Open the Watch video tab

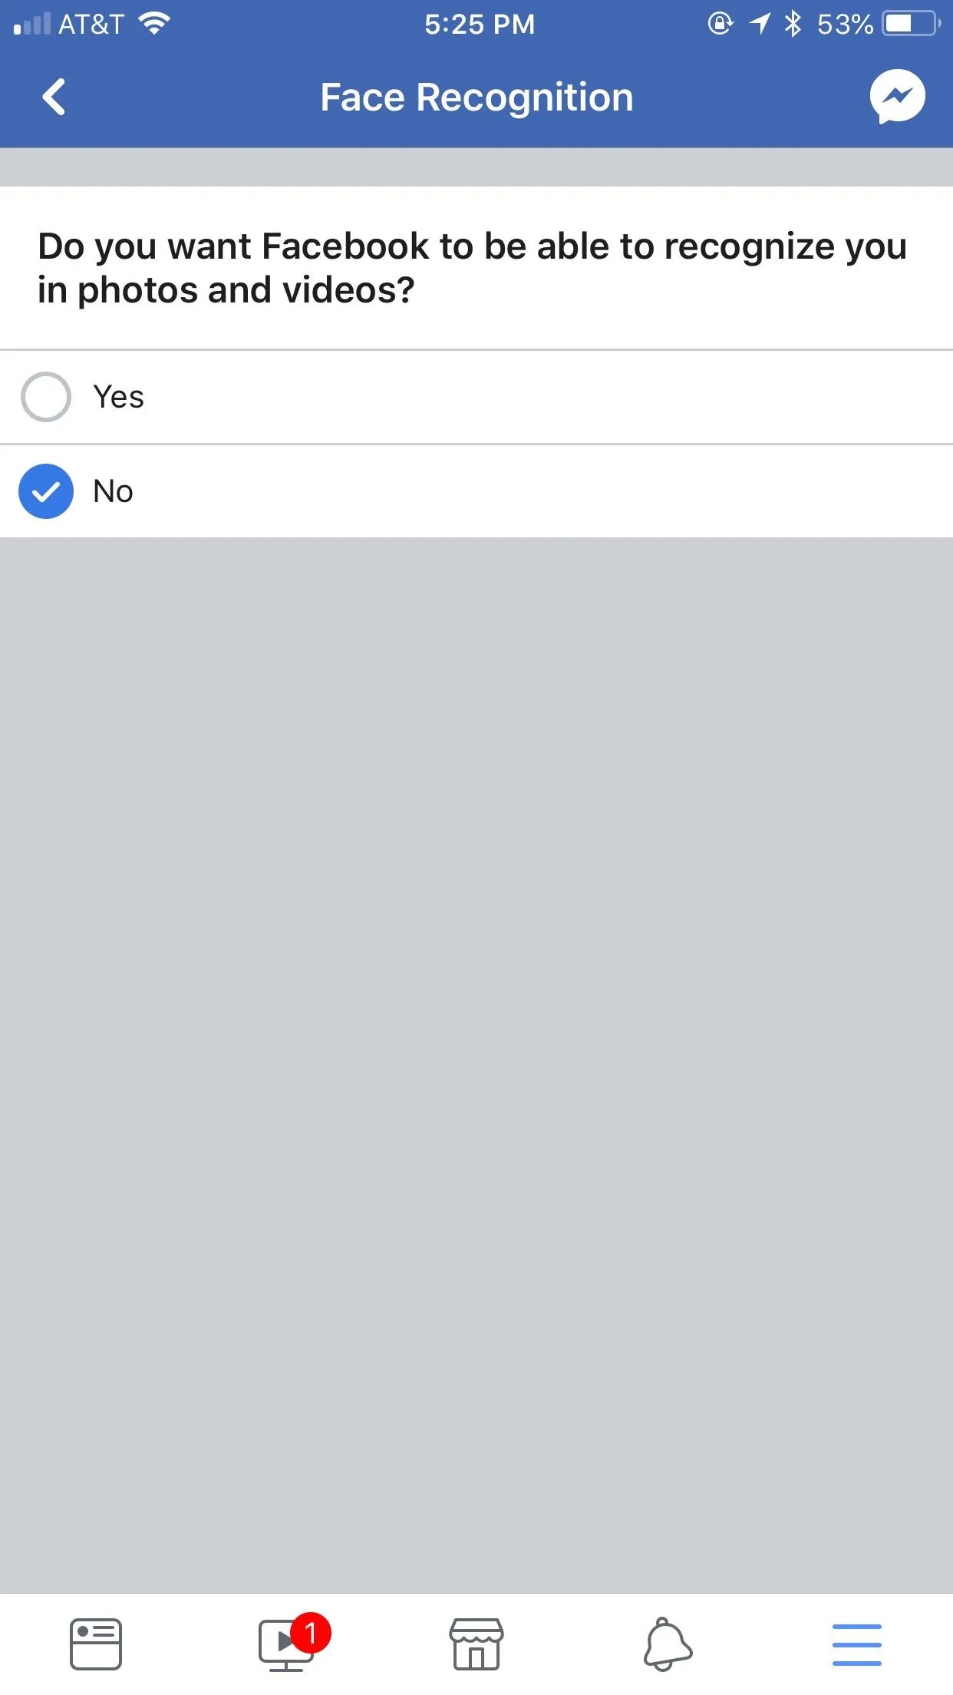(x=286, y=1644)
